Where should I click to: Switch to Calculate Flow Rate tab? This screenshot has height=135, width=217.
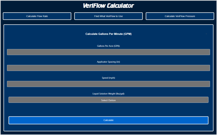pos(37,16)
